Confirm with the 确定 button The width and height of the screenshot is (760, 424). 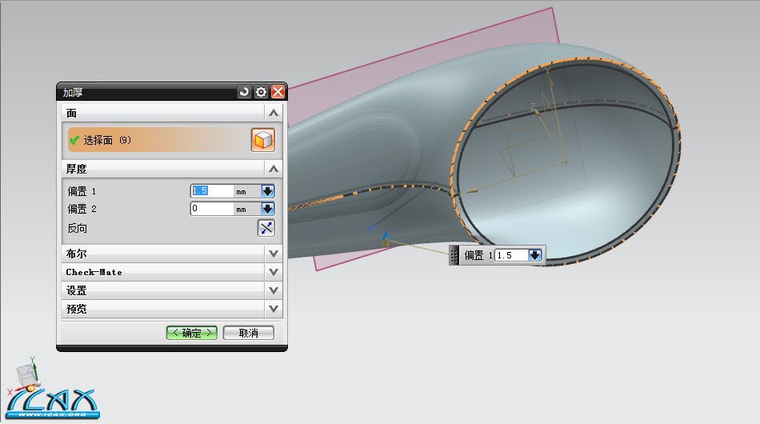pyautogui.click(x=191, y=333)
